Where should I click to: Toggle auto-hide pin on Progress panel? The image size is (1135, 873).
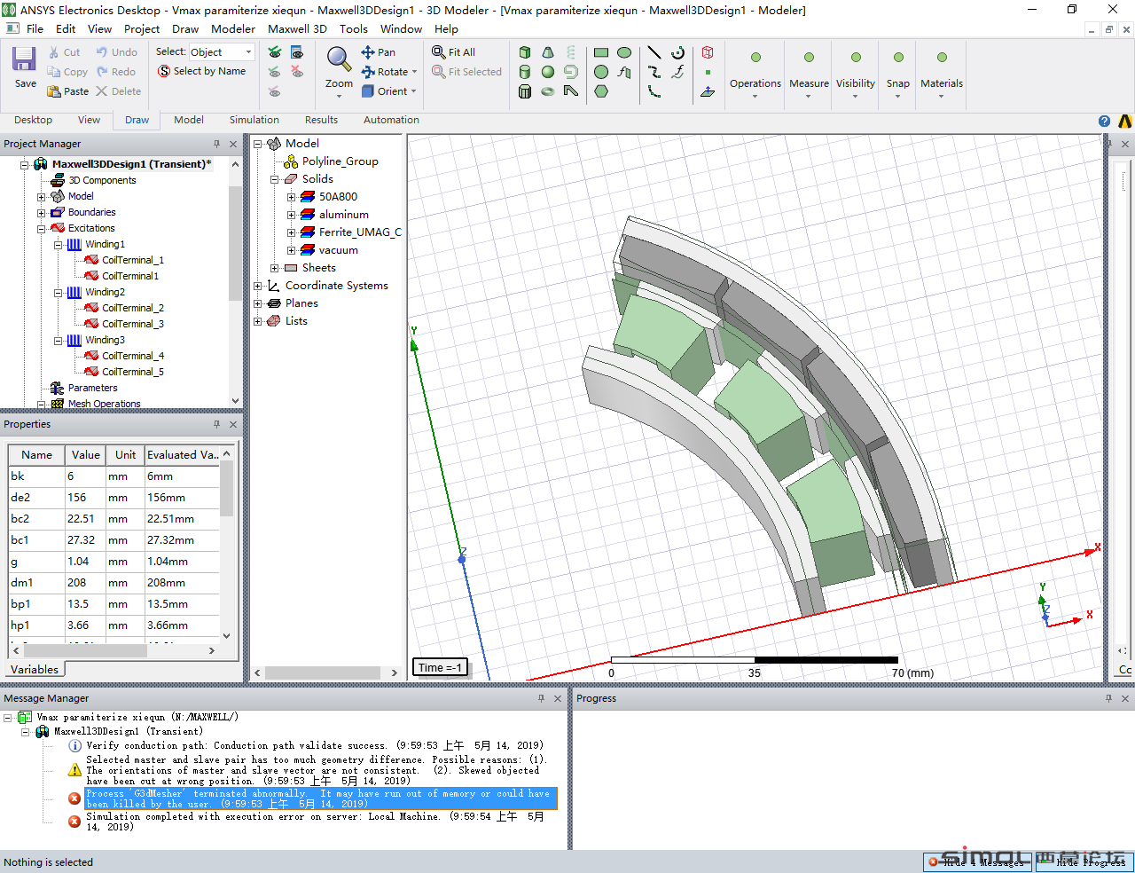pyautogui.click(x=1108, y=698)
